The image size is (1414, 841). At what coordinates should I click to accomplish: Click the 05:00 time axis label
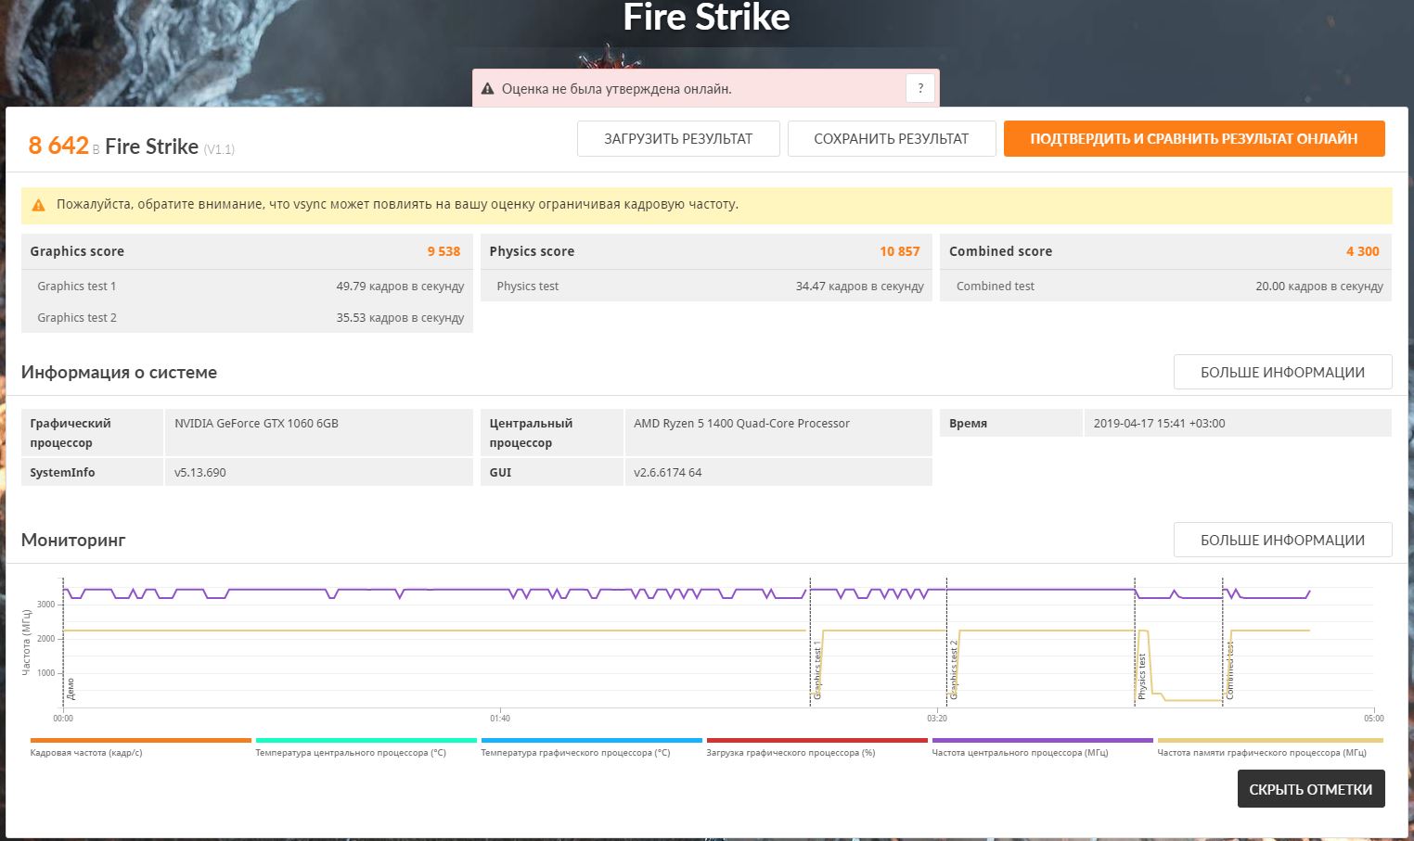tap(1374, 719)
